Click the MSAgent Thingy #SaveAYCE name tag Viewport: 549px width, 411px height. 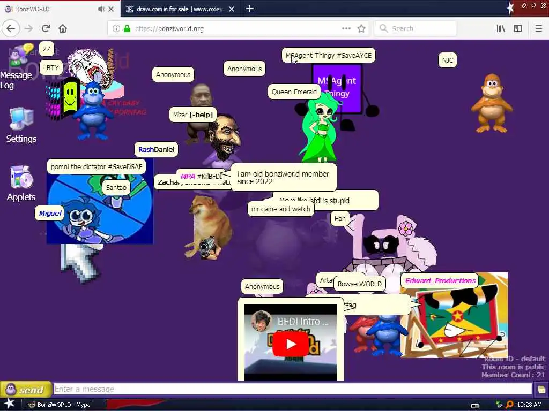[329, 55]
